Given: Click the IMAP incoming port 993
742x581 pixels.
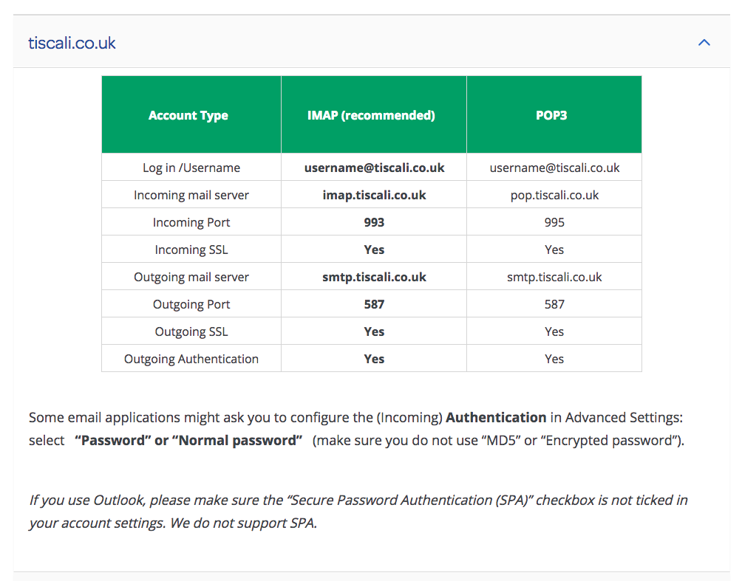Looking at the screenshot, I should point(374,222).
